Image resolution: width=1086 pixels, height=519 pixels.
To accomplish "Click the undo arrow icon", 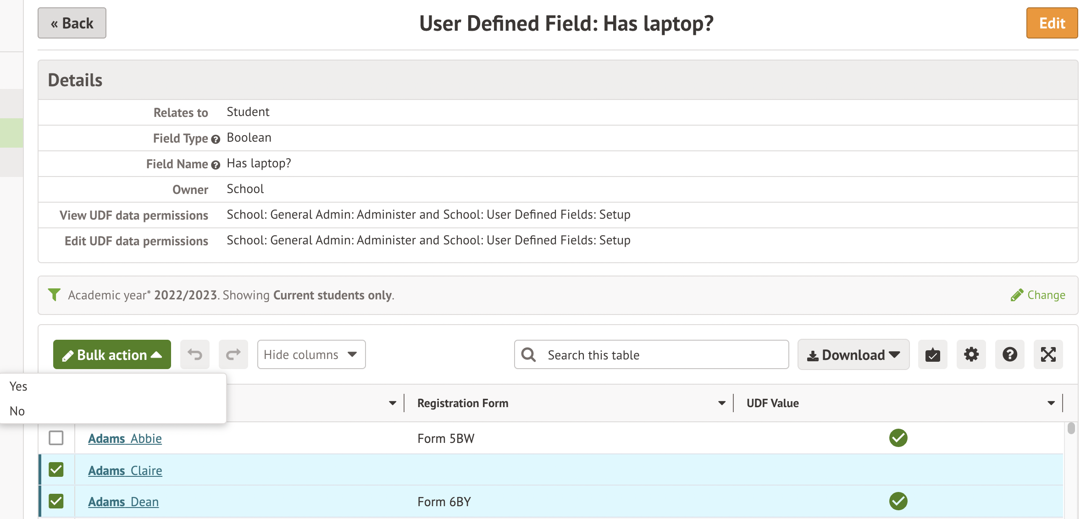I will 195,354.
